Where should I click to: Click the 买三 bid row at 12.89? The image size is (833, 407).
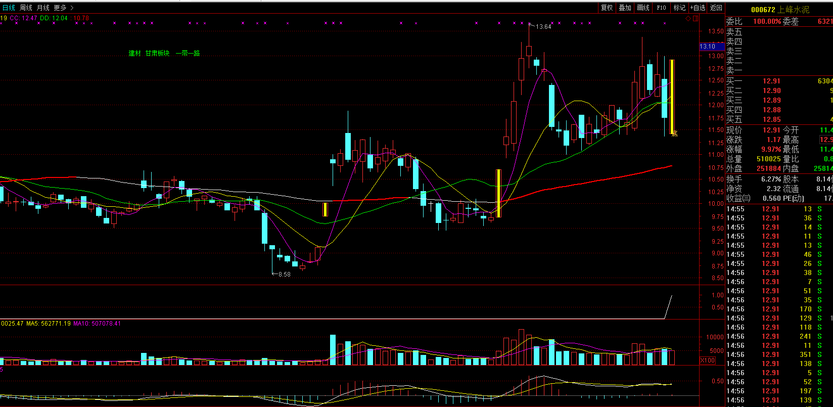pyautogui.click(x=779, y=100)
